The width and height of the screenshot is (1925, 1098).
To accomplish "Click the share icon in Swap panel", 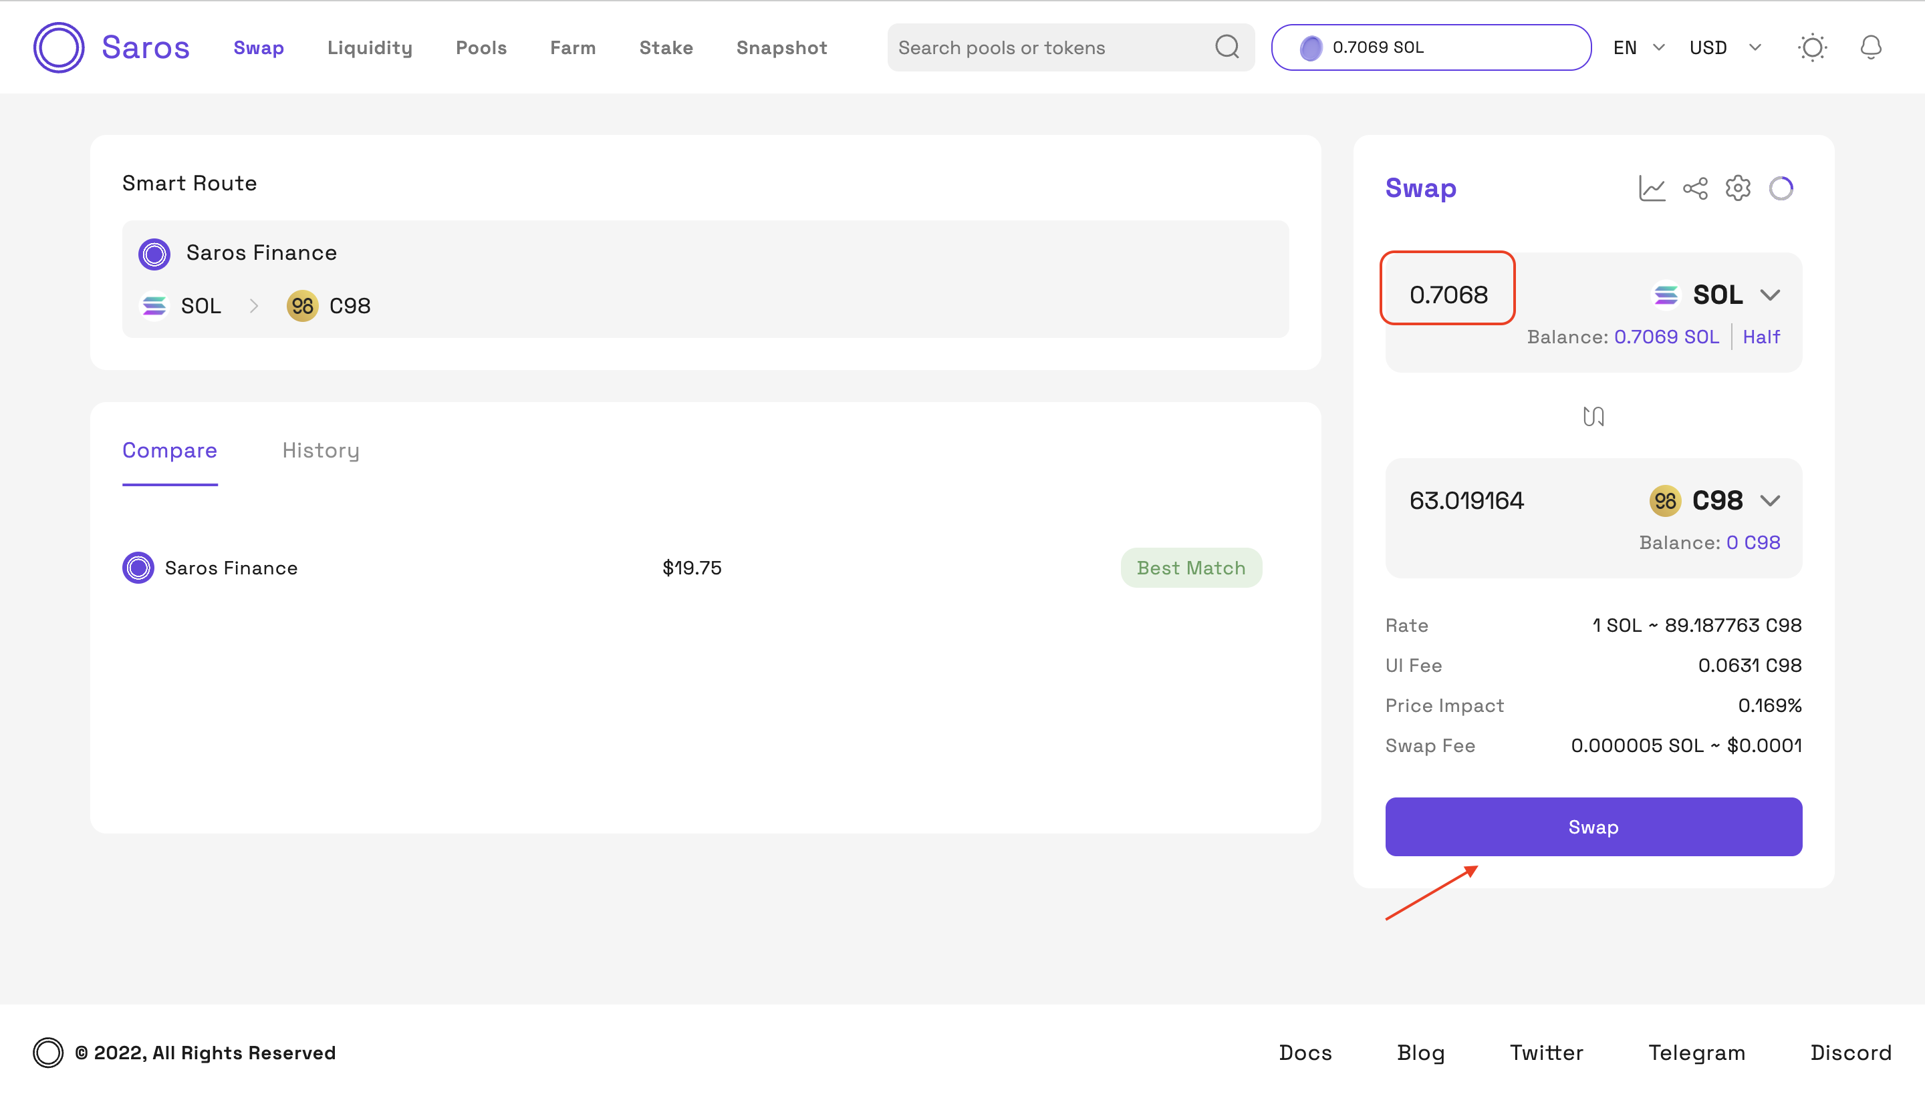I will [x=1695, y=188].
